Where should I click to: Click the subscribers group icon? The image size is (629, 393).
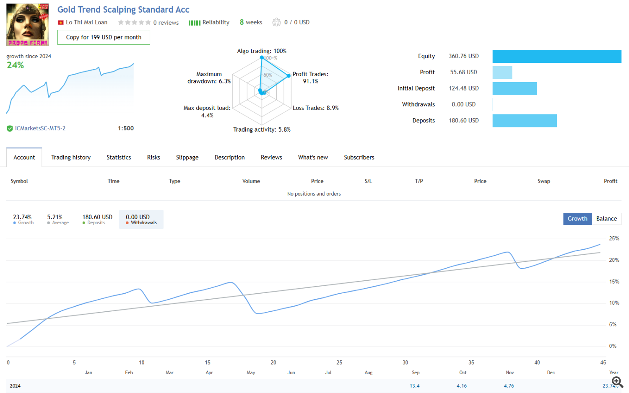276,22
